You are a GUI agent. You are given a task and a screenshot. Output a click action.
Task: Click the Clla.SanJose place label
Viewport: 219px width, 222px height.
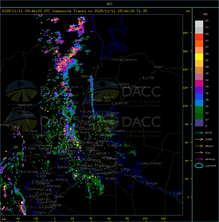(x=120, y=84)
